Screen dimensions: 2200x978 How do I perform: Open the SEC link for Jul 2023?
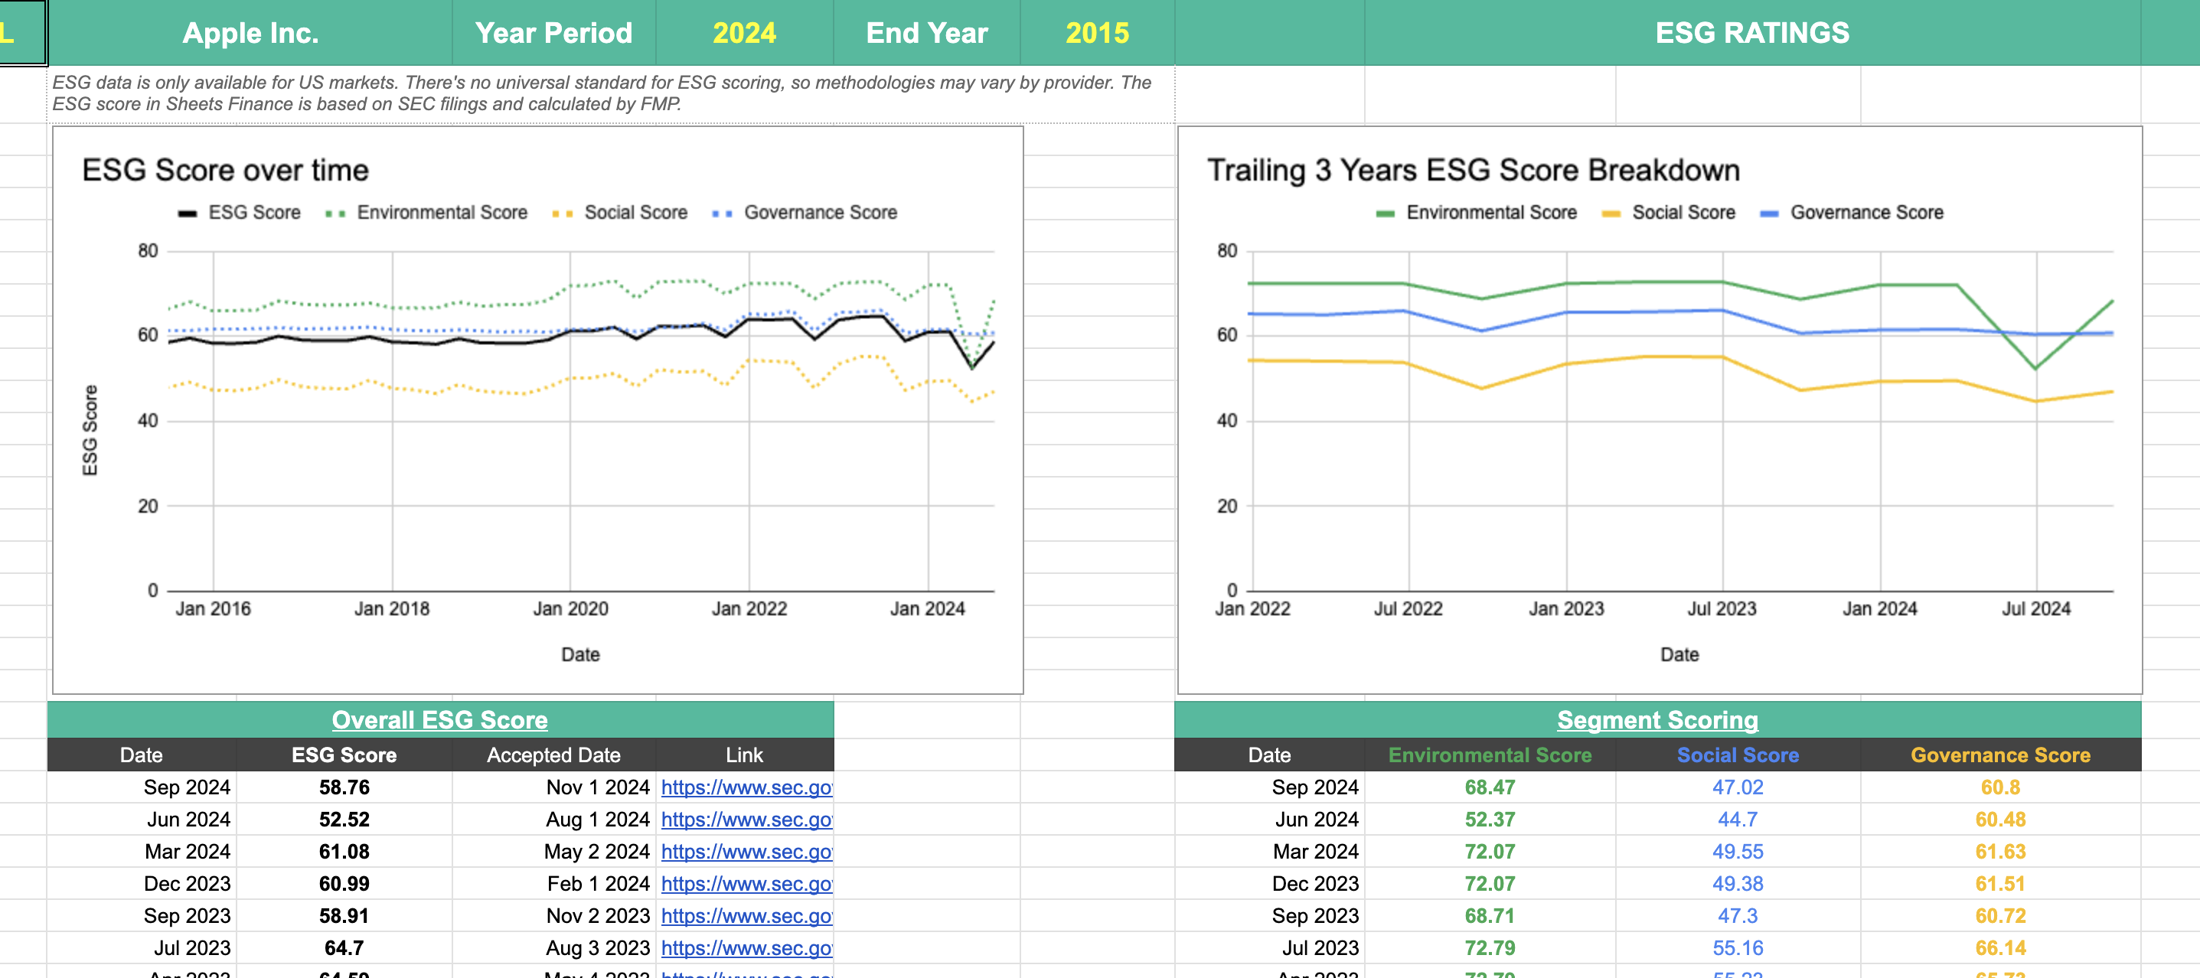pos(746,948)
